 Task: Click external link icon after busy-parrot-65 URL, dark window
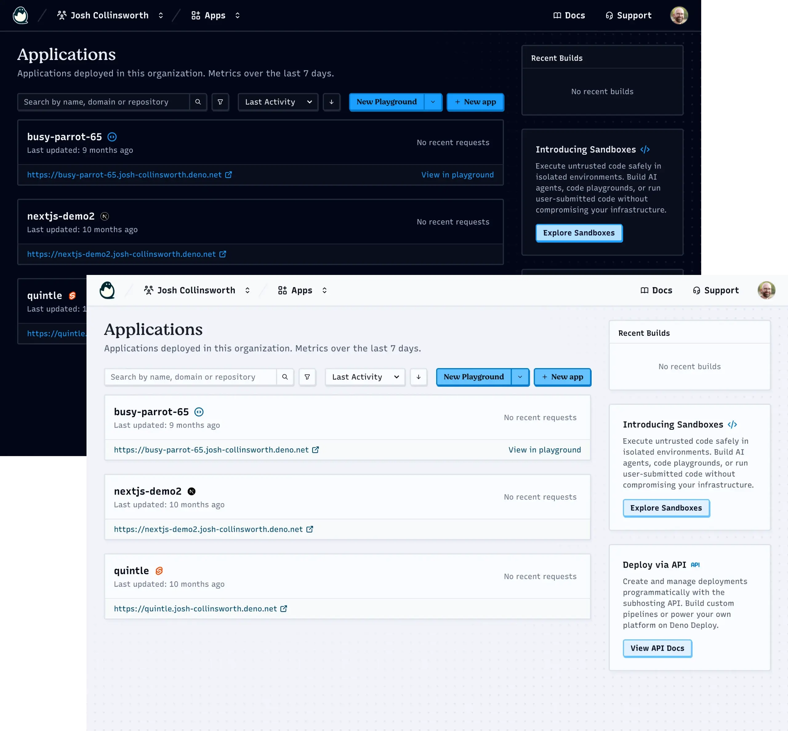[x=228, y=175]
